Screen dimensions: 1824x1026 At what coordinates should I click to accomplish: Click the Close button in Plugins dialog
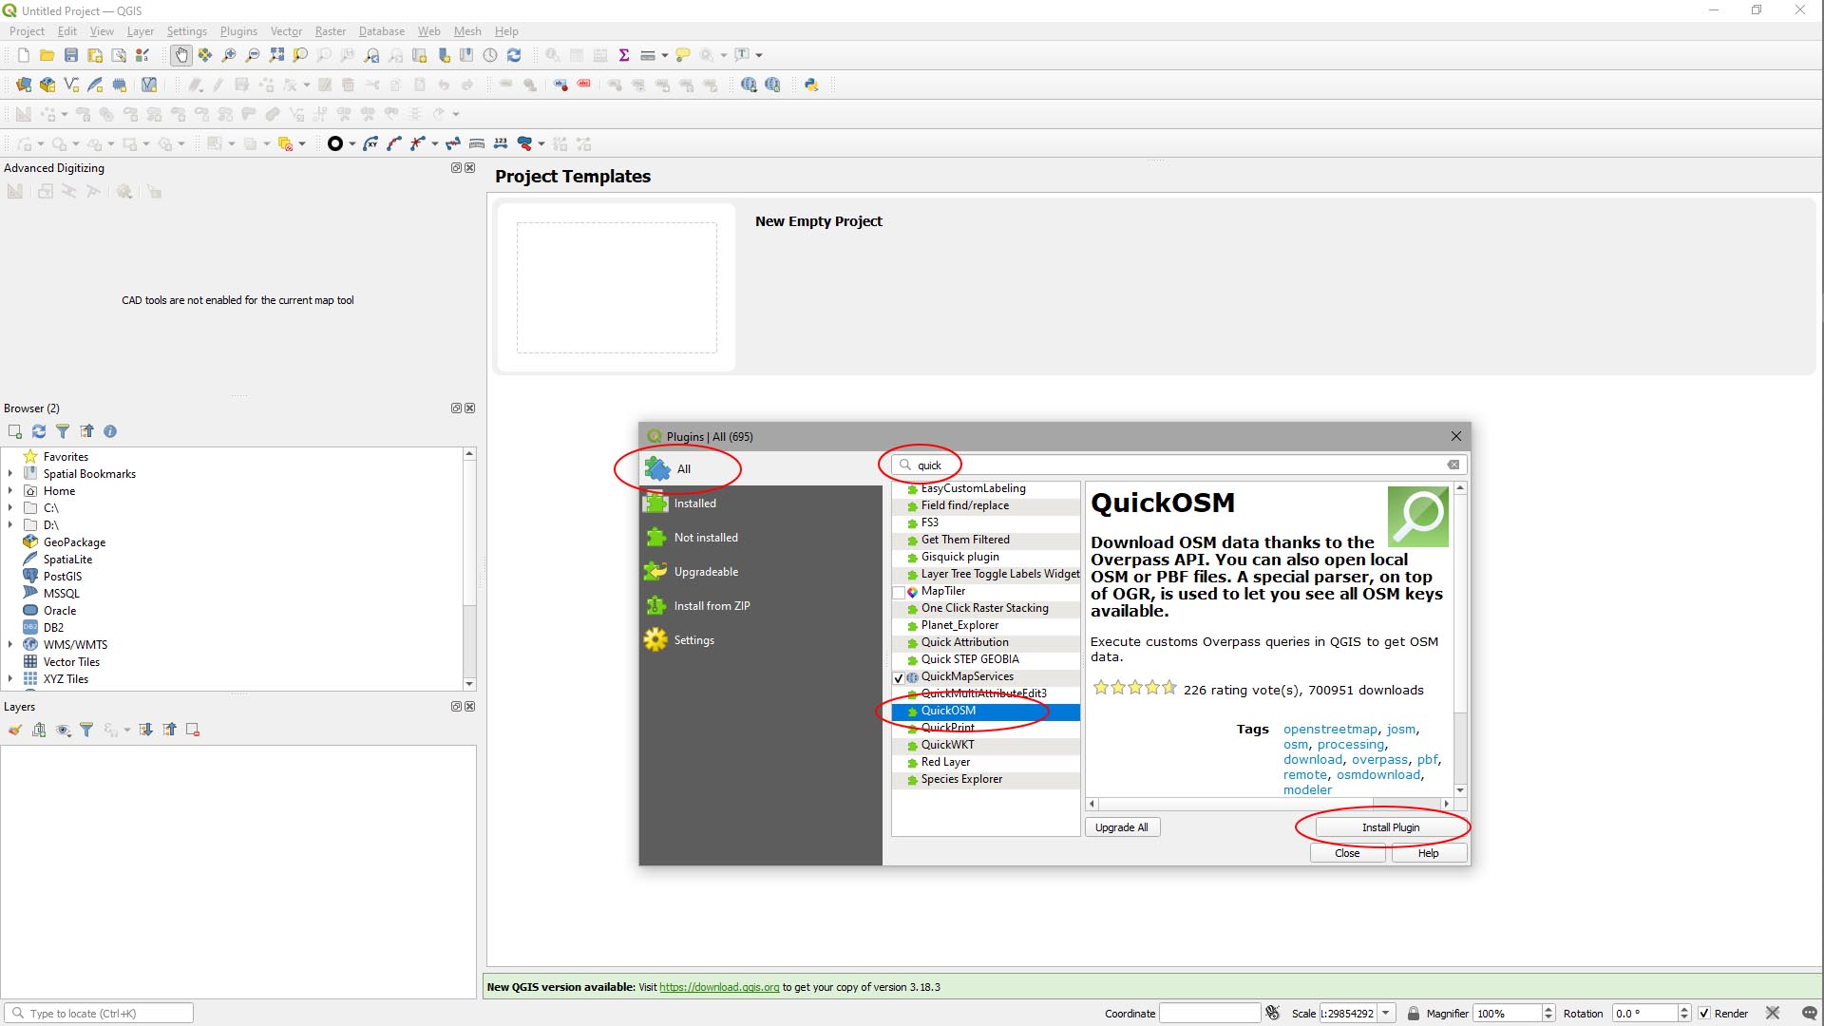(1347, 853)
